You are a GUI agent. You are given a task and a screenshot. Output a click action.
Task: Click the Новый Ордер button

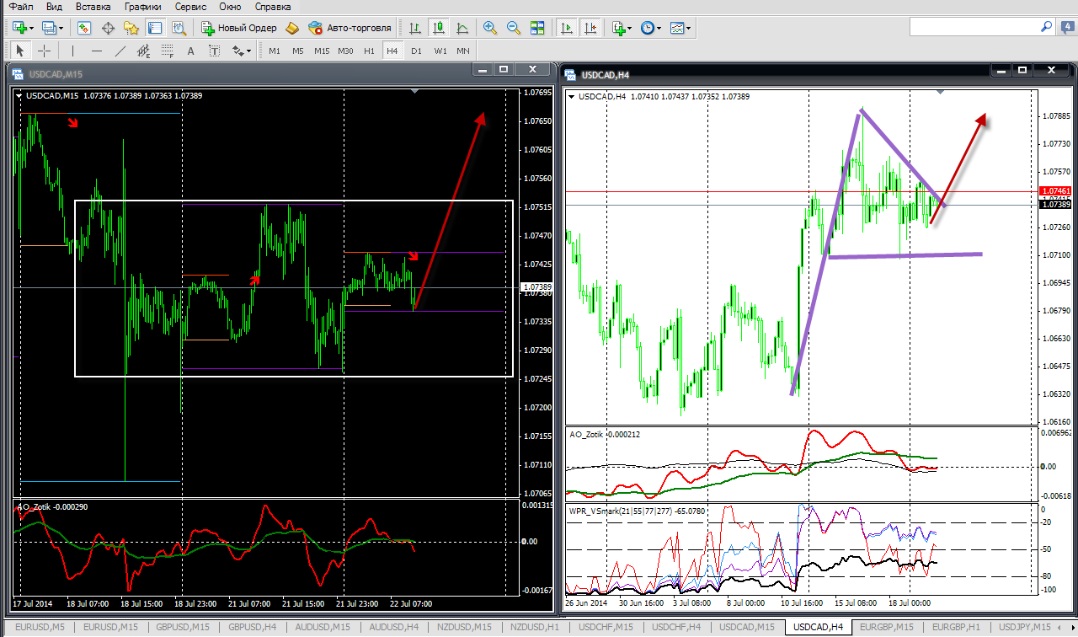[239, 28]
